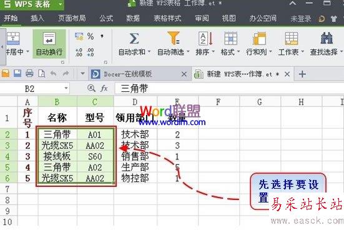This screenshot has height=230, width=344.
Task: Switch to the 数据 ribbon tab
Action: 133,19
